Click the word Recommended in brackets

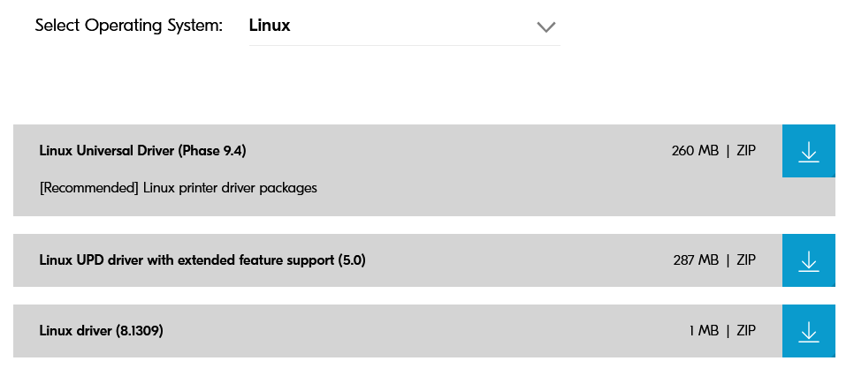(83, 188)
